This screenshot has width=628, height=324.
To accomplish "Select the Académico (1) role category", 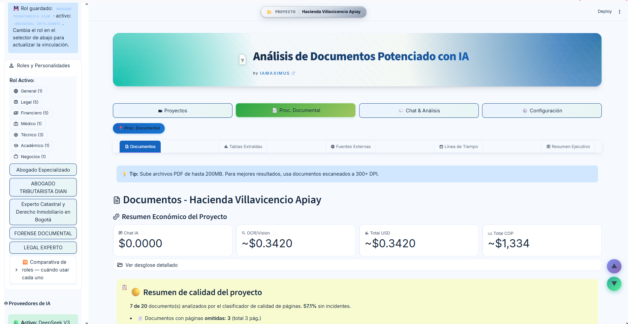I will click(x=32, y=146).
